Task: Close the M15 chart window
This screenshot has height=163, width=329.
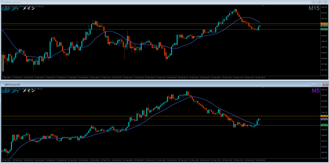Action: [x=325, y=2]
